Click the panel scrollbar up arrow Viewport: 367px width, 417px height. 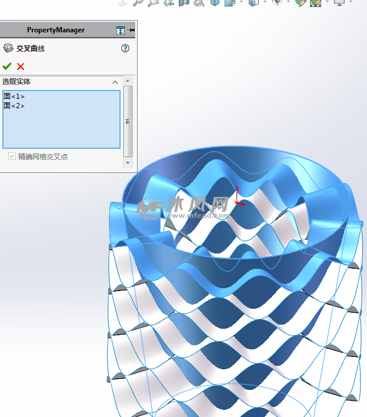[x=128, y=81]
